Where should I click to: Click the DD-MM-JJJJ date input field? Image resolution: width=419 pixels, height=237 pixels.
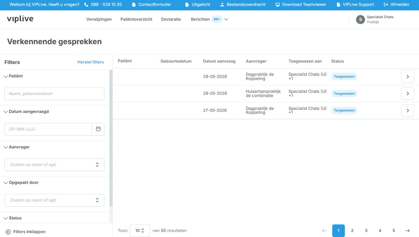click(x=48, y=129)
